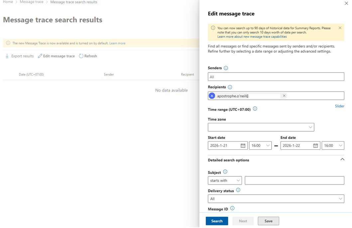Click Export results label in toolbar

coord(23,56)
